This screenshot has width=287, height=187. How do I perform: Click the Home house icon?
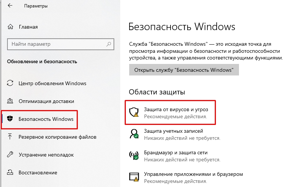pos(10,27)
